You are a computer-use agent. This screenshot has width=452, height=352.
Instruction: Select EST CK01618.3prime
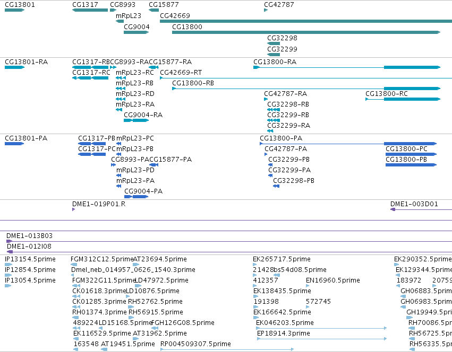pyautogui.click(x=99, y=291)
